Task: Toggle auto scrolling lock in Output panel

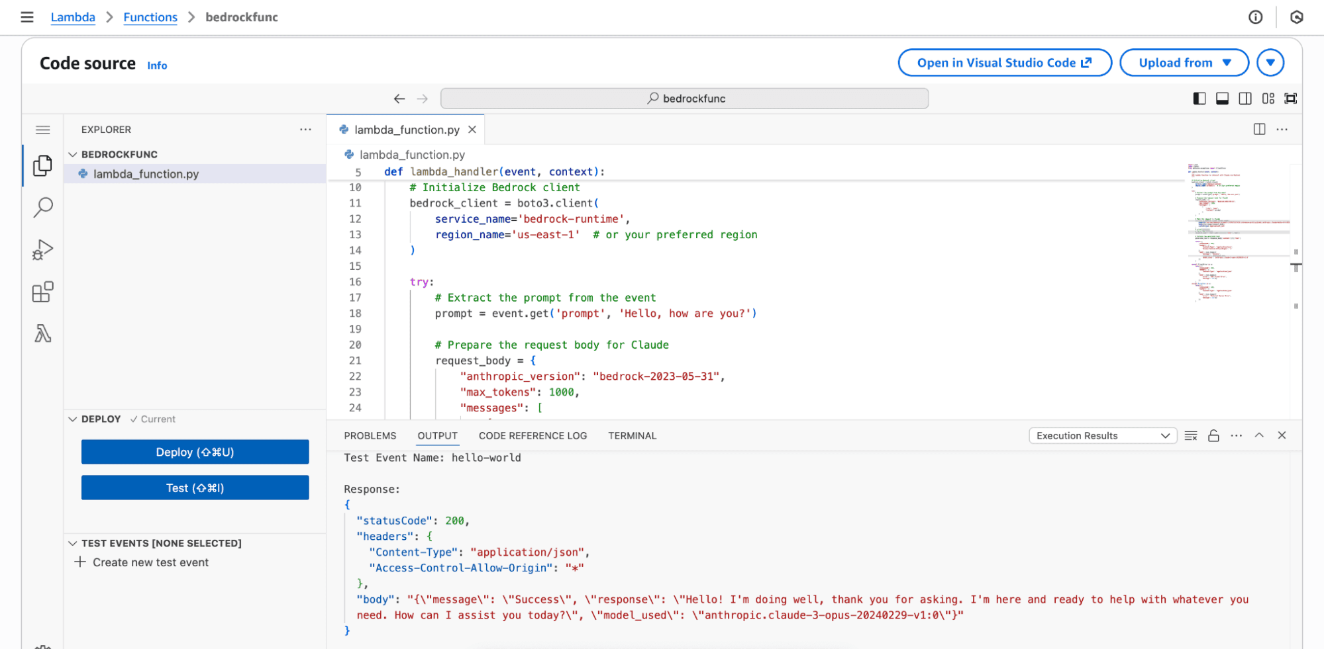Action: point(1213,435)
